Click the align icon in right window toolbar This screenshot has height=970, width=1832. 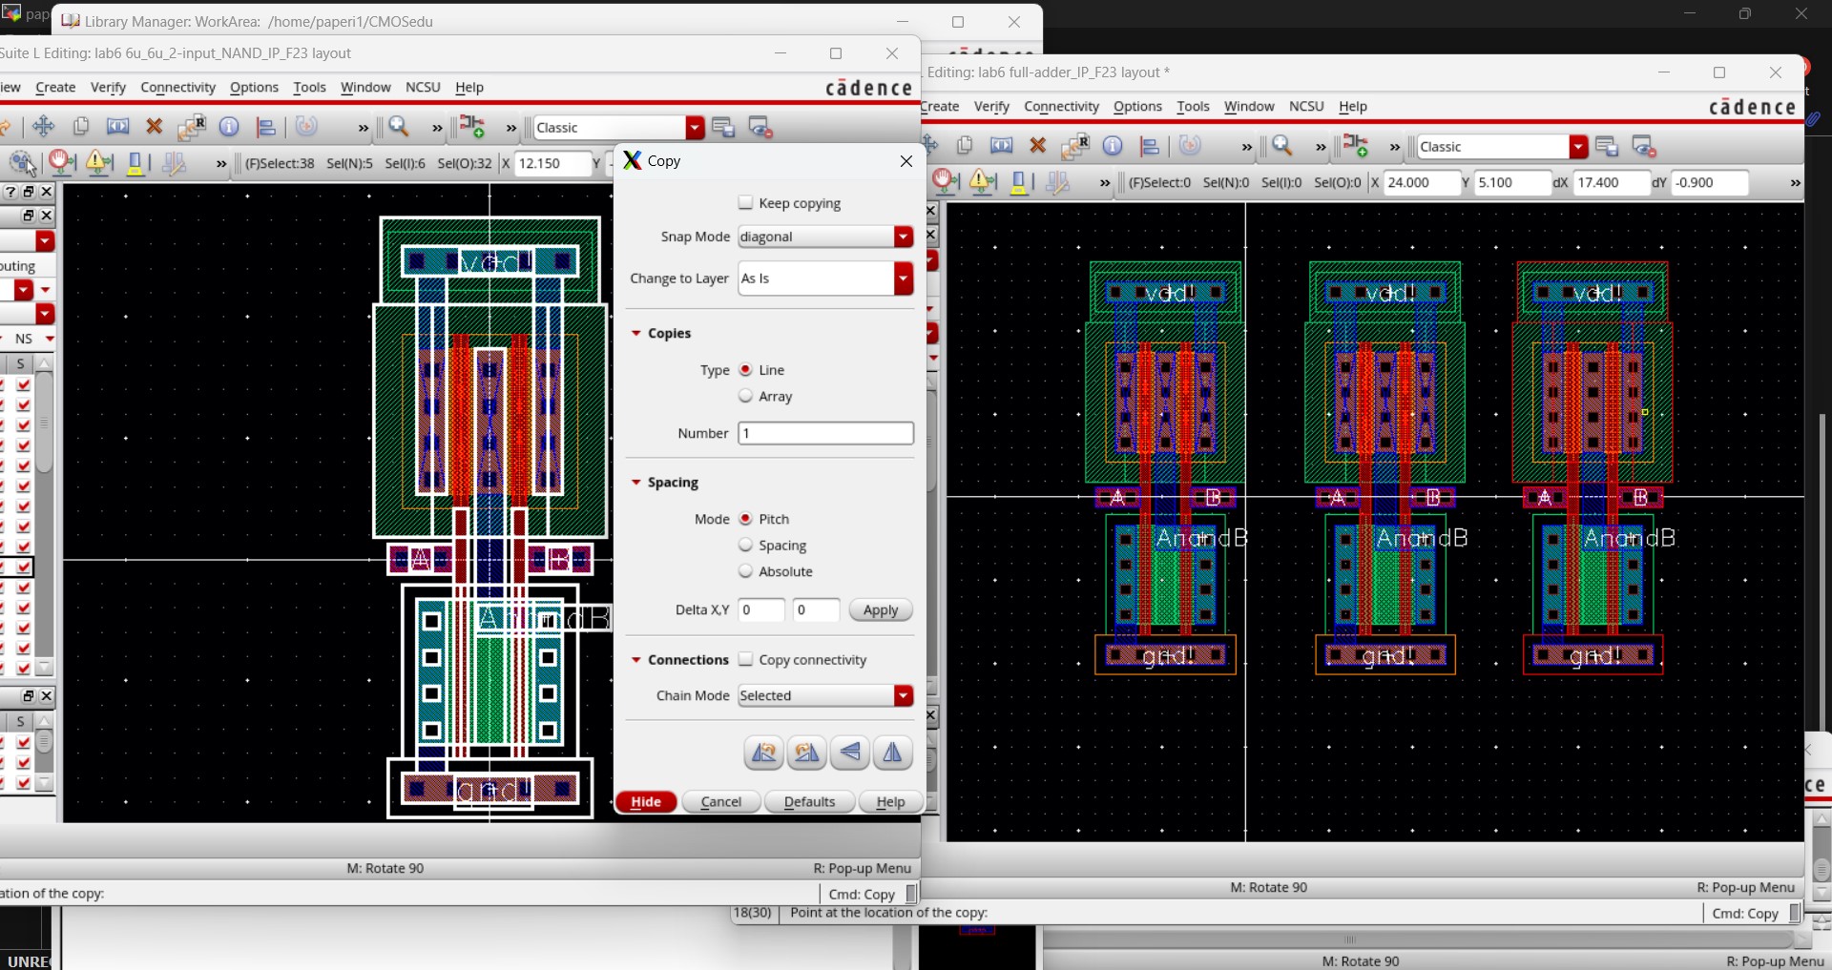[x=1150, y=146]
